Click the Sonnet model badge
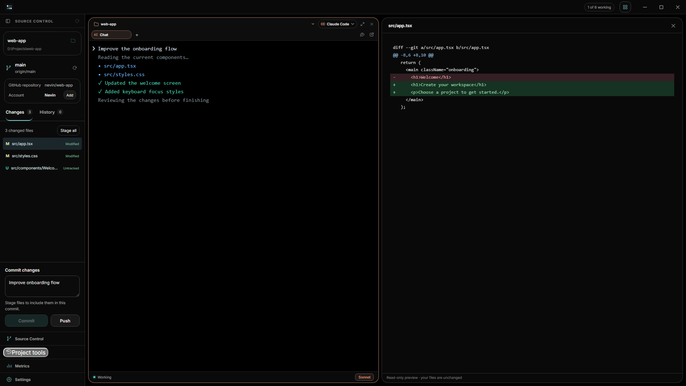Screen dimensions: 686x386 tap(364, 377)
